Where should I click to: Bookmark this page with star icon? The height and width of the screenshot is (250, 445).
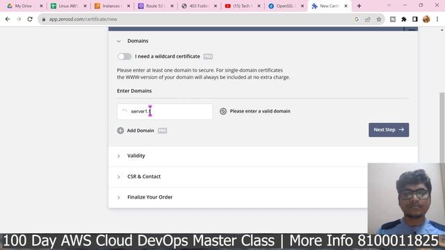(x=379, y=19)
